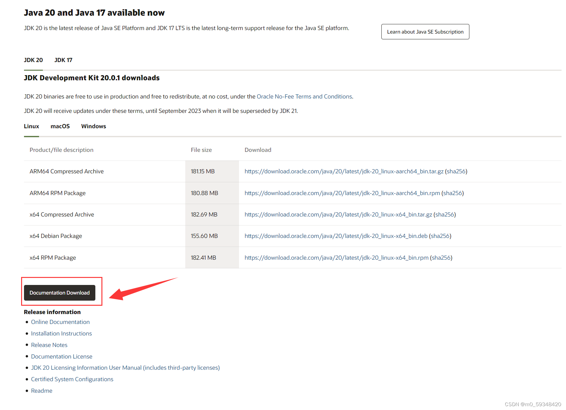Viewport: 566px width, 410px height.
Task: Open Oracle No-Fee Terms and Conditions link
Action: pos(304,97)
